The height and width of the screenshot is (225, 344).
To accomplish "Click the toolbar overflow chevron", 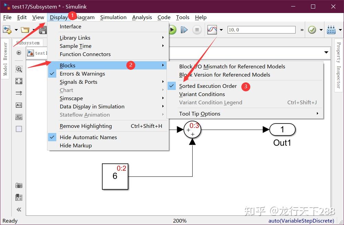I will [302, 30].
